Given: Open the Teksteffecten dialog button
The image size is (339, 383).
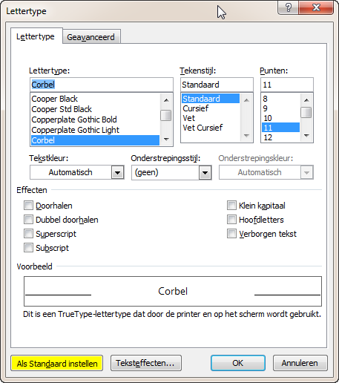Looking at the screenshot, I should (x=146, y=363).
